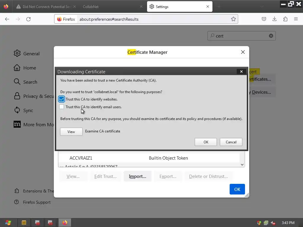Open a new tab with plus button

[x=219, y=7]
